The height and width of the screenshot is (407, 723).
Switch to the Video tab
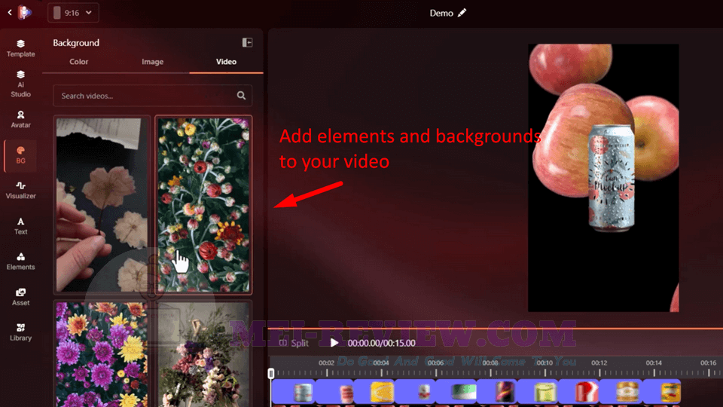(x=226, y=61)
